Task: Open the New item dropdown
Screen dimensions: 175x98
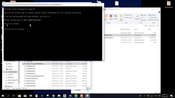Action: point(128,15)
